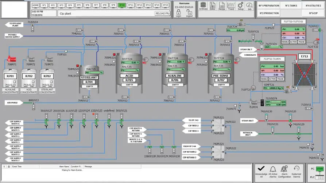Screen dimensions: 326x183
Task: Toggle ACTIVE on 711PT21-711M74 controller
Action: tap(272, 79)
